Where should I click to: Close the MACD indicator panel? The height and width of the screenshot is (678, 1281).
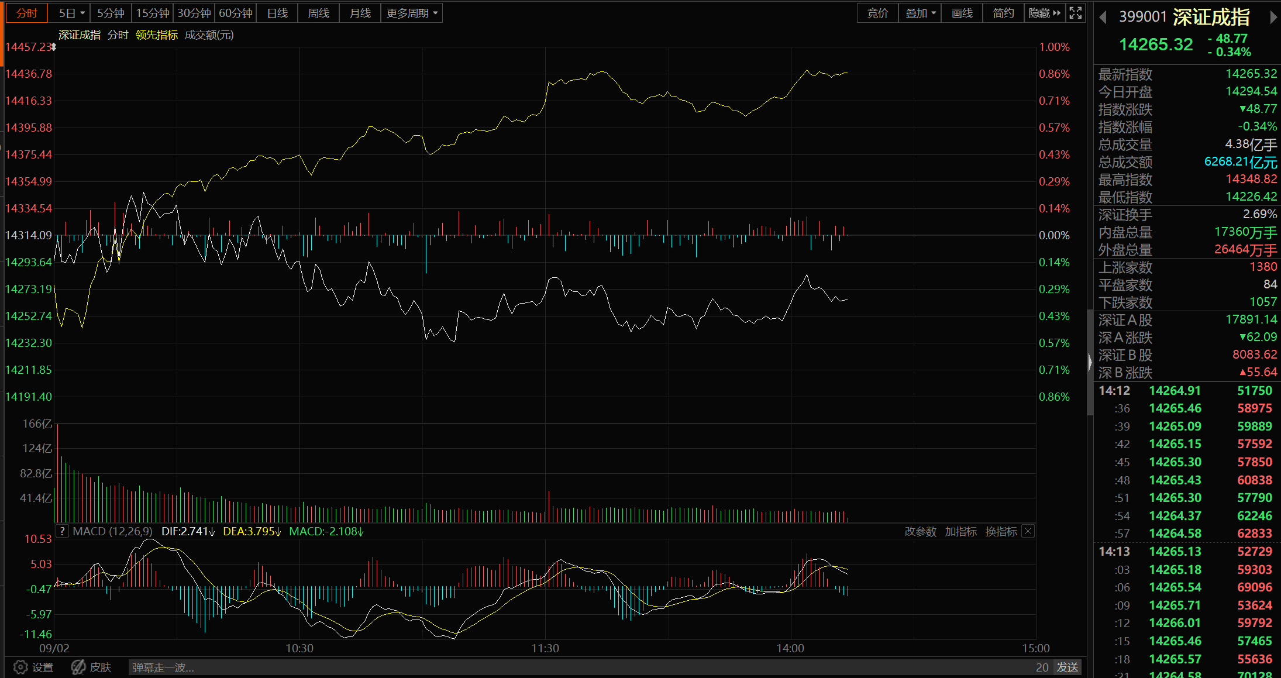(1028, 531)
